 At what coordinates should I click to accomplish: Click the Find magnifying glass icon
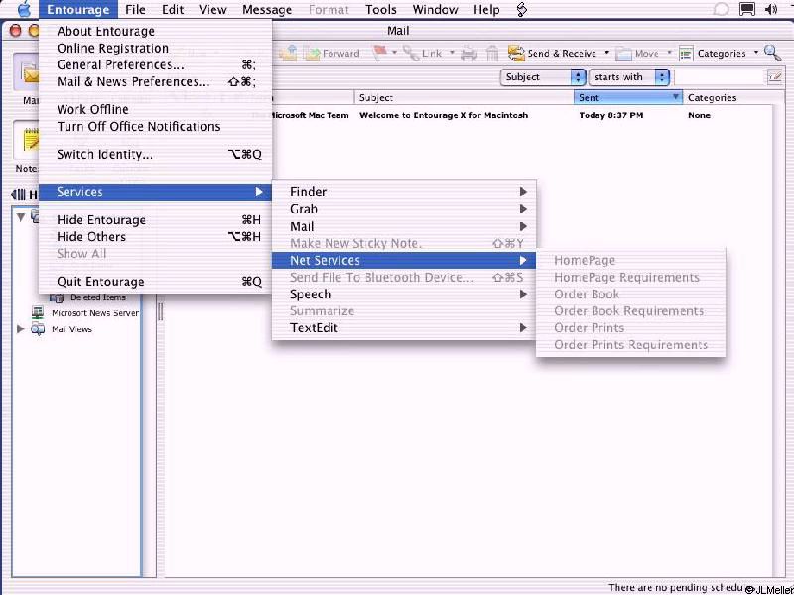[x=772, y=53]
